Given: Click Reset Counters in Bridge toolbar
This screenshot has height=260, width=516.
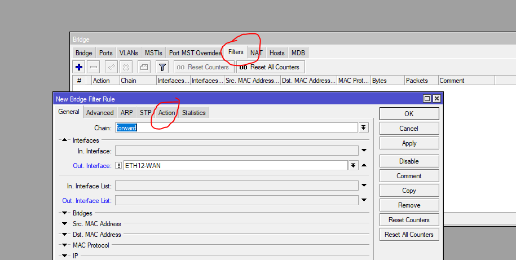Looking at the screenshot, I should coord(204,67).
